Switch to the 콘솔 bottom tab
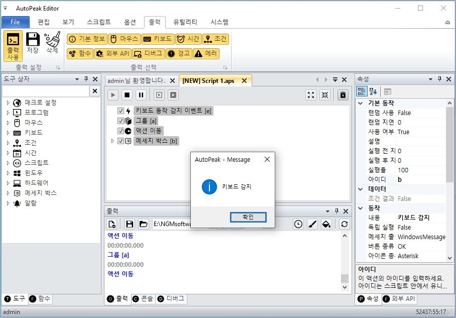 143,299
